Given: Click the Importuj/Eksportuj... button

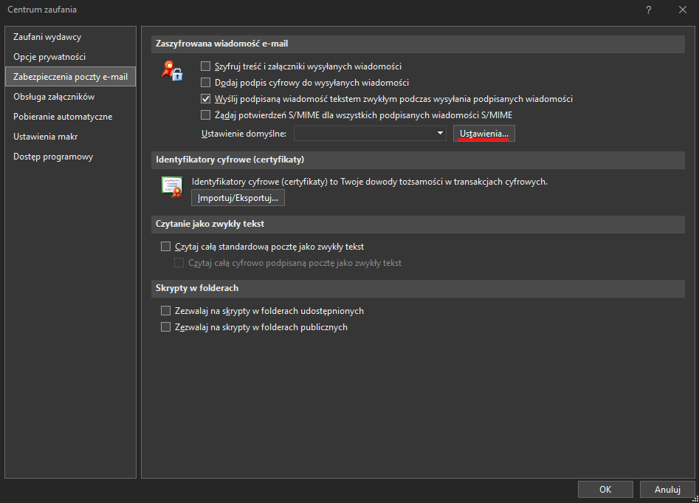Looking at the screenshot, I should (238, 198).
